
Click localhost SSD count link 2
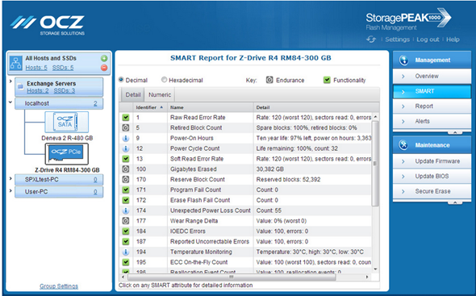95,103
